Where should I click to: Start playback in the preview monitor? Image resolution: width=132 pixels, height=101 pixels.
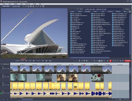point(38,61)
